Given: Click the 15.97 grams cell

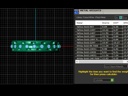Looking at the screenshot, I should coord(106,43).
